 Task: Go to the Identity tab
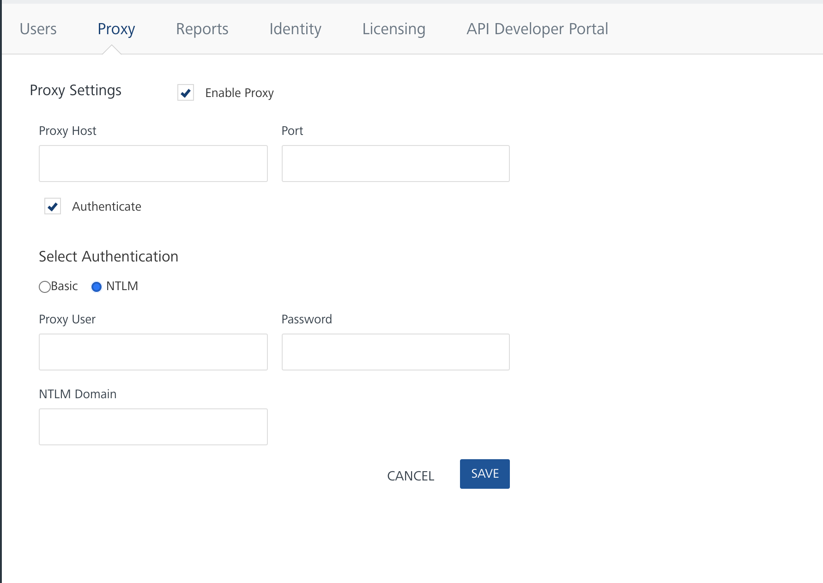295,29
